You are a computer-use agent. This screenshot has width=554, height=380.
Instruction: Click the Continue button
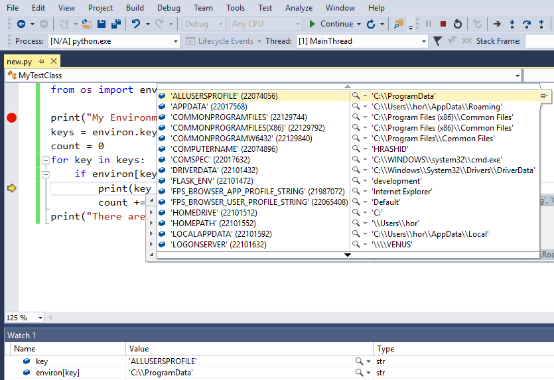click(x=330, y=24)
